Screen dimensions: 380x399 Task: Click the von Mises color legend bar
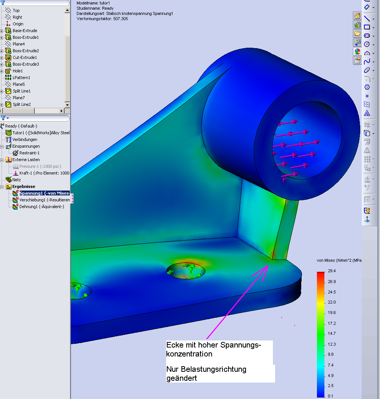(321, 334)
